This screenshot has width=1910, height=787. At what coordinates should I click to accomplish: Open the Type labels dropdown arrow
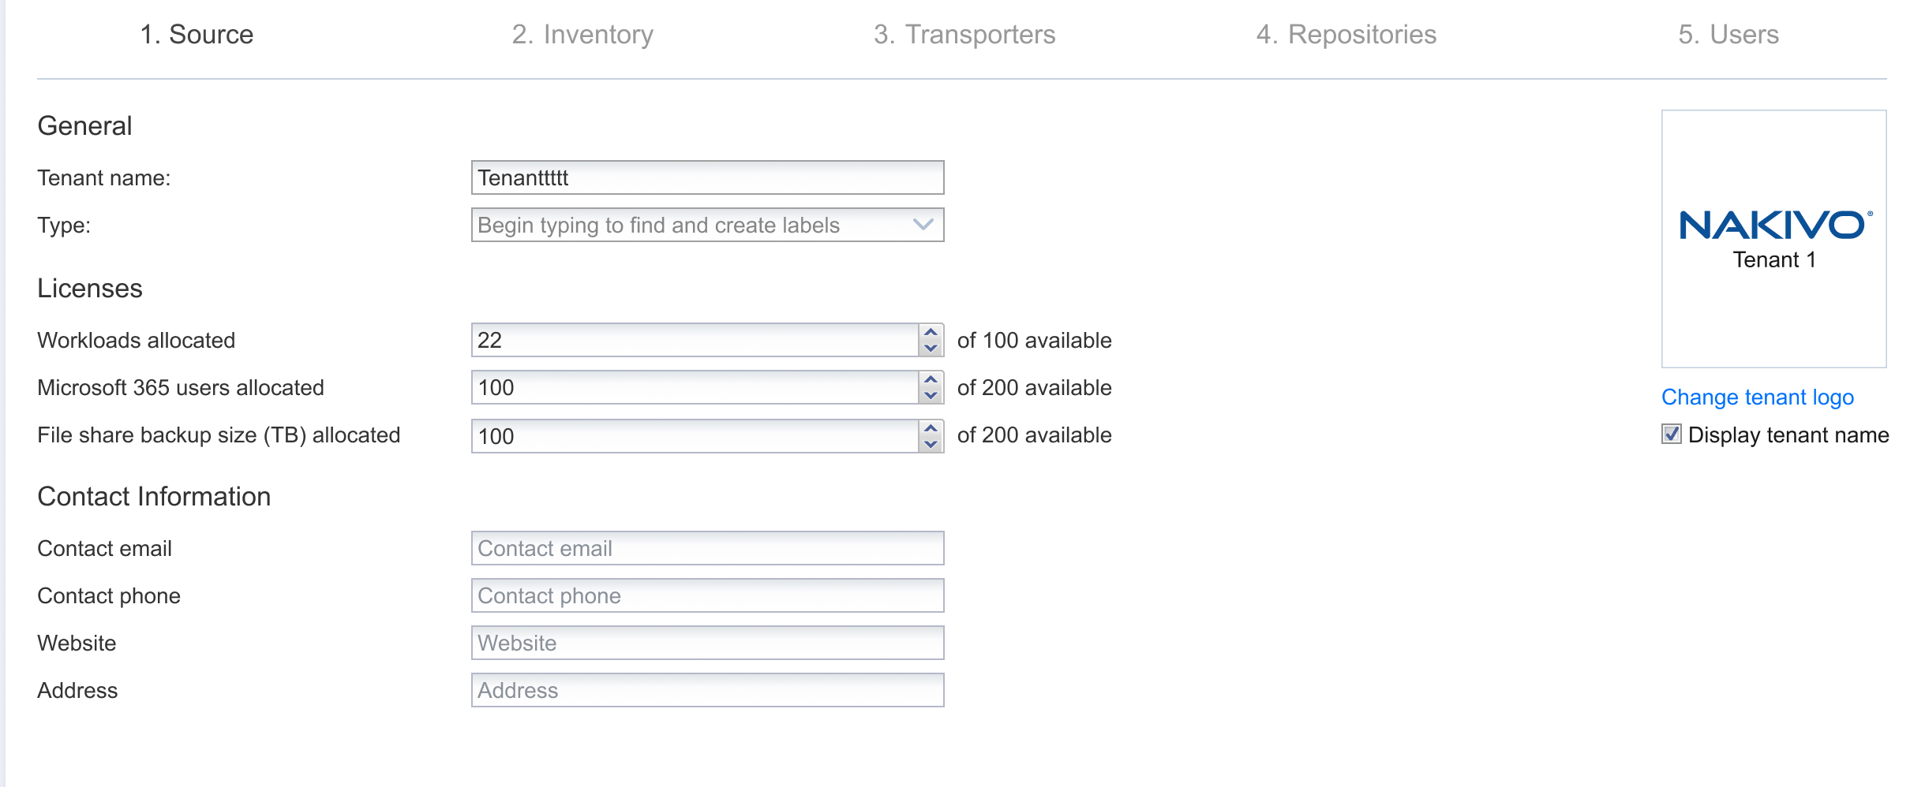pyautogui.click(x=923, y=225)
